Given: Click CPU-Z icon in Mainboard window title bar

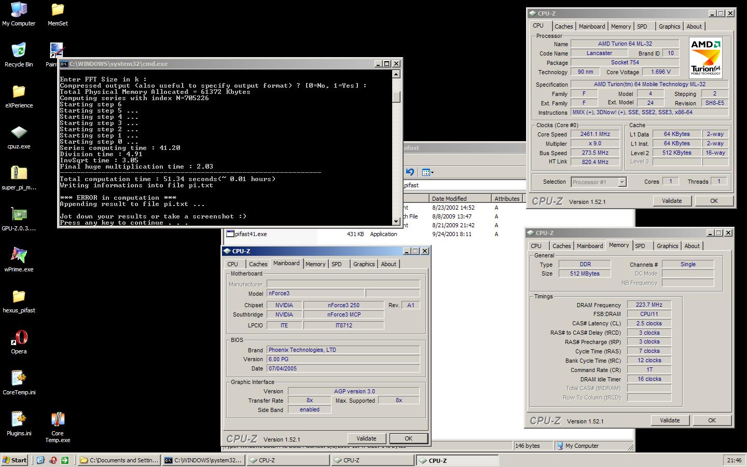Looking at the screenshot, I should tap(227, 251).
